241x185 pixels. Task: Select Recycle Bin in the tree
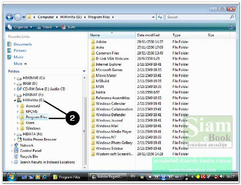point(29,156)
